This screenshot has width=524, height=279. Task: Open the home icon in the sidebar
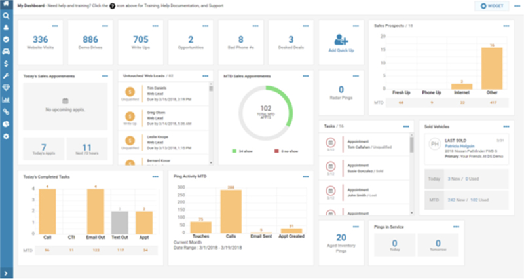pos(6,4)
